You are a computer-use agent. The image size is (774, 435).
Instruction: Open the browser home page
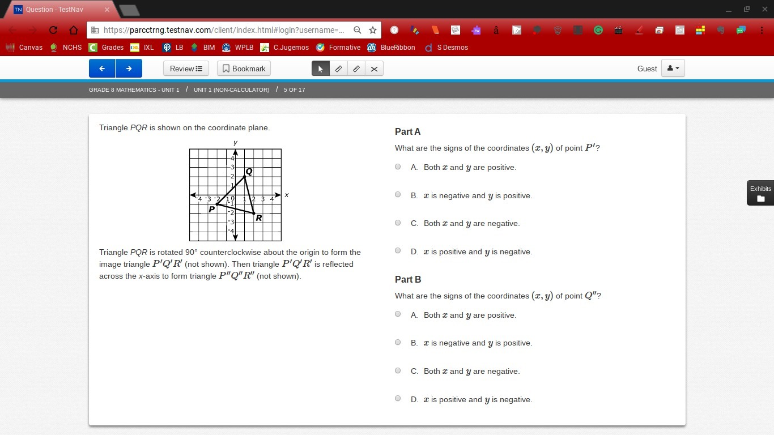(74, 30)
